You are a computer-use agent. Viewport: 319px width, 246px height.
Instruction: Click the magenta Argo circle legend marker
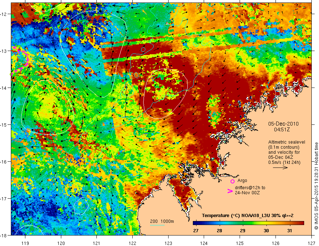(x=232, y=181)
